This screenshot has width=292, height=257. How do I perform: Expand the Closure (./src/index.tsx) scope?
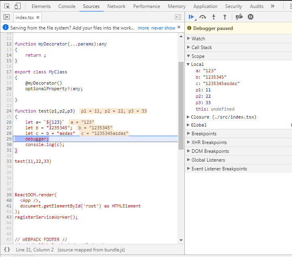point(221,117)
